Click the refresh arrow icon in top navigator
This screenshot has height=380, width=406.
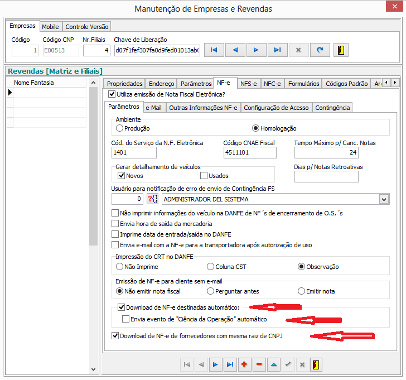pos(320,50)
